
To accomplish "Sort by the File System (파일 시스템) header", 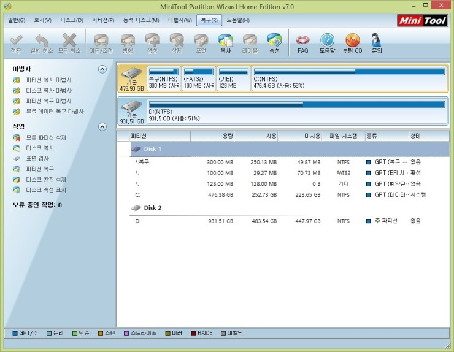I will (x=344, y=136).
